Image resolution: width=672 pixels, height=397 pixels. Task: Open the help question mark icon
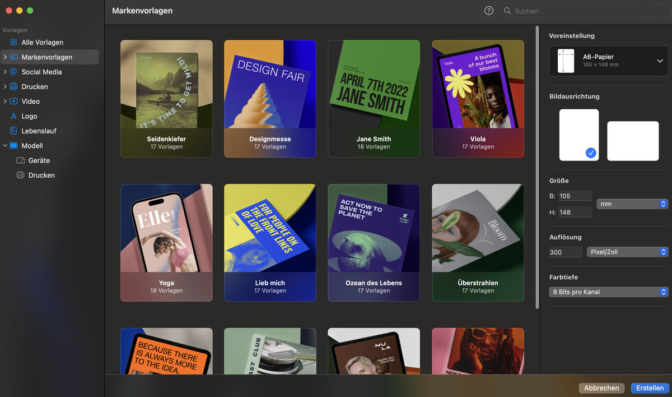coord(489,11)
